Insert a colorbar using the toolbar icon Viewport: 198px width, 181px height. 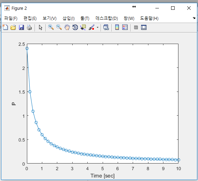[x=117, y=27]
